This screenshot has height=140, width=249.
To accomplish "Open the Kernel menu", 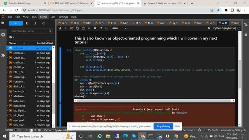I will [43, 17].
